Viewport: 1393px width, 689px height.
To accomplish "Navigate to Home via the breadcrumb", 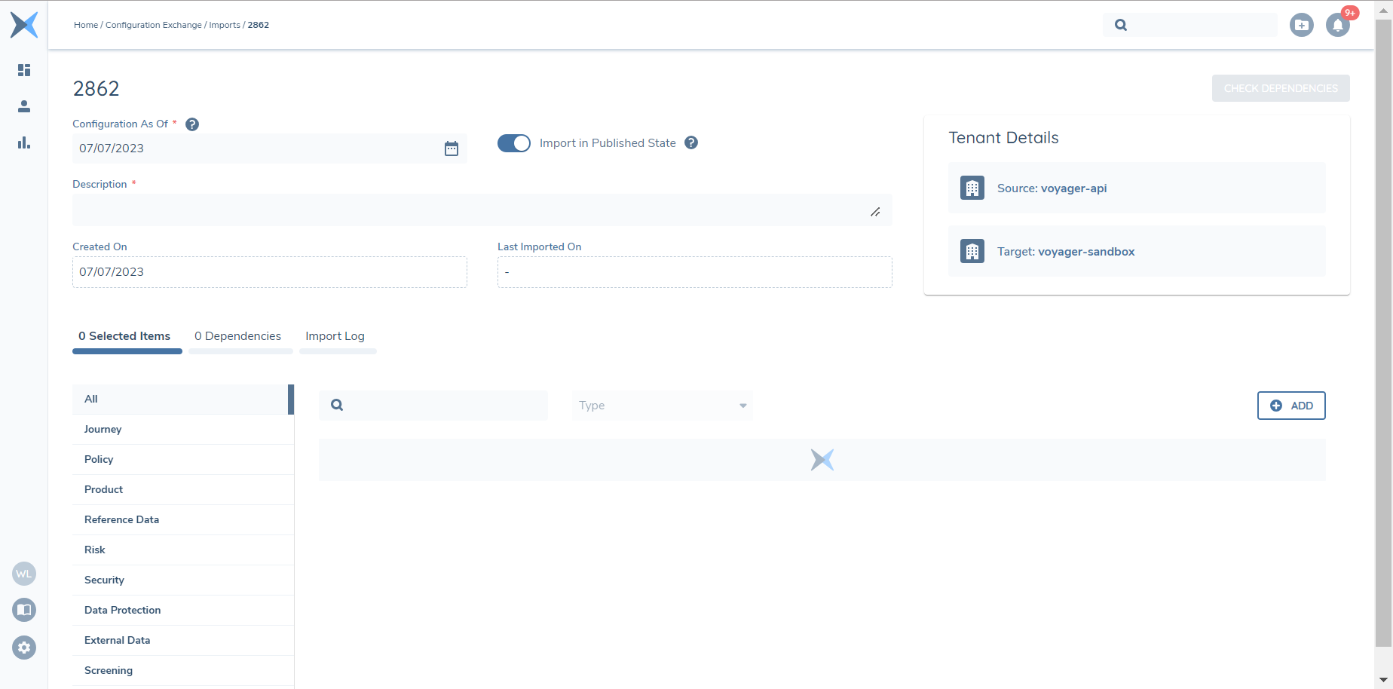I will pyautogui.click(x=85, y=25).
